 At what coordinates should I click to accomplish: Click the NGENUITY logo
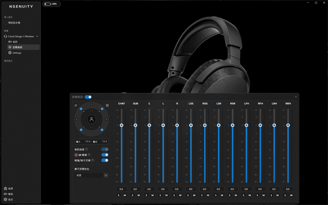click(x=21, y=7)
